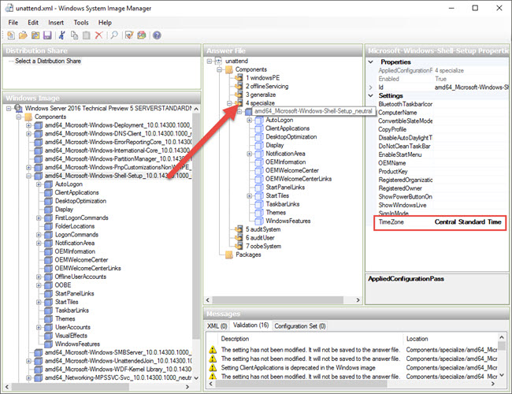Viewport: 512px width, 394px height.
Task: Edit the TimeZone value Central Standard Time
Action: [468, 222]
